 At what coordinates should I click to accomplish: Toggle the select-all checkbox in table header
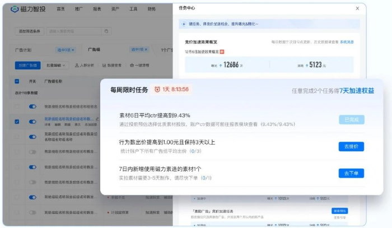pyautogui.click(x=17, y=81)
